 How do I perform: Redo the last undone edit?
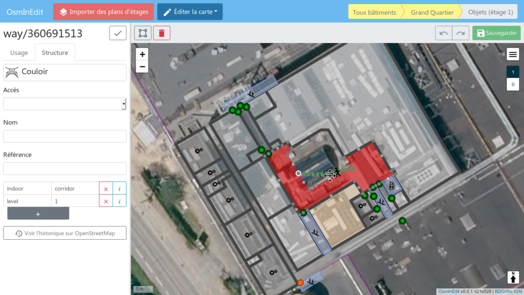tap(460, 33)
